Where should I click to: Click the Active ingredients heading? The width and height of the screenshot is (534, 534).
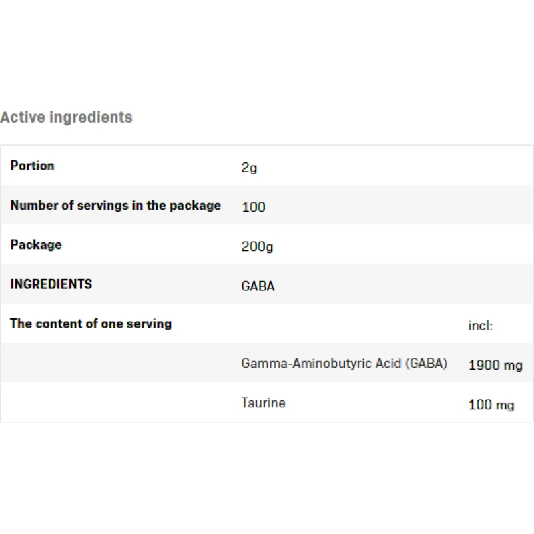click(67, 117)
